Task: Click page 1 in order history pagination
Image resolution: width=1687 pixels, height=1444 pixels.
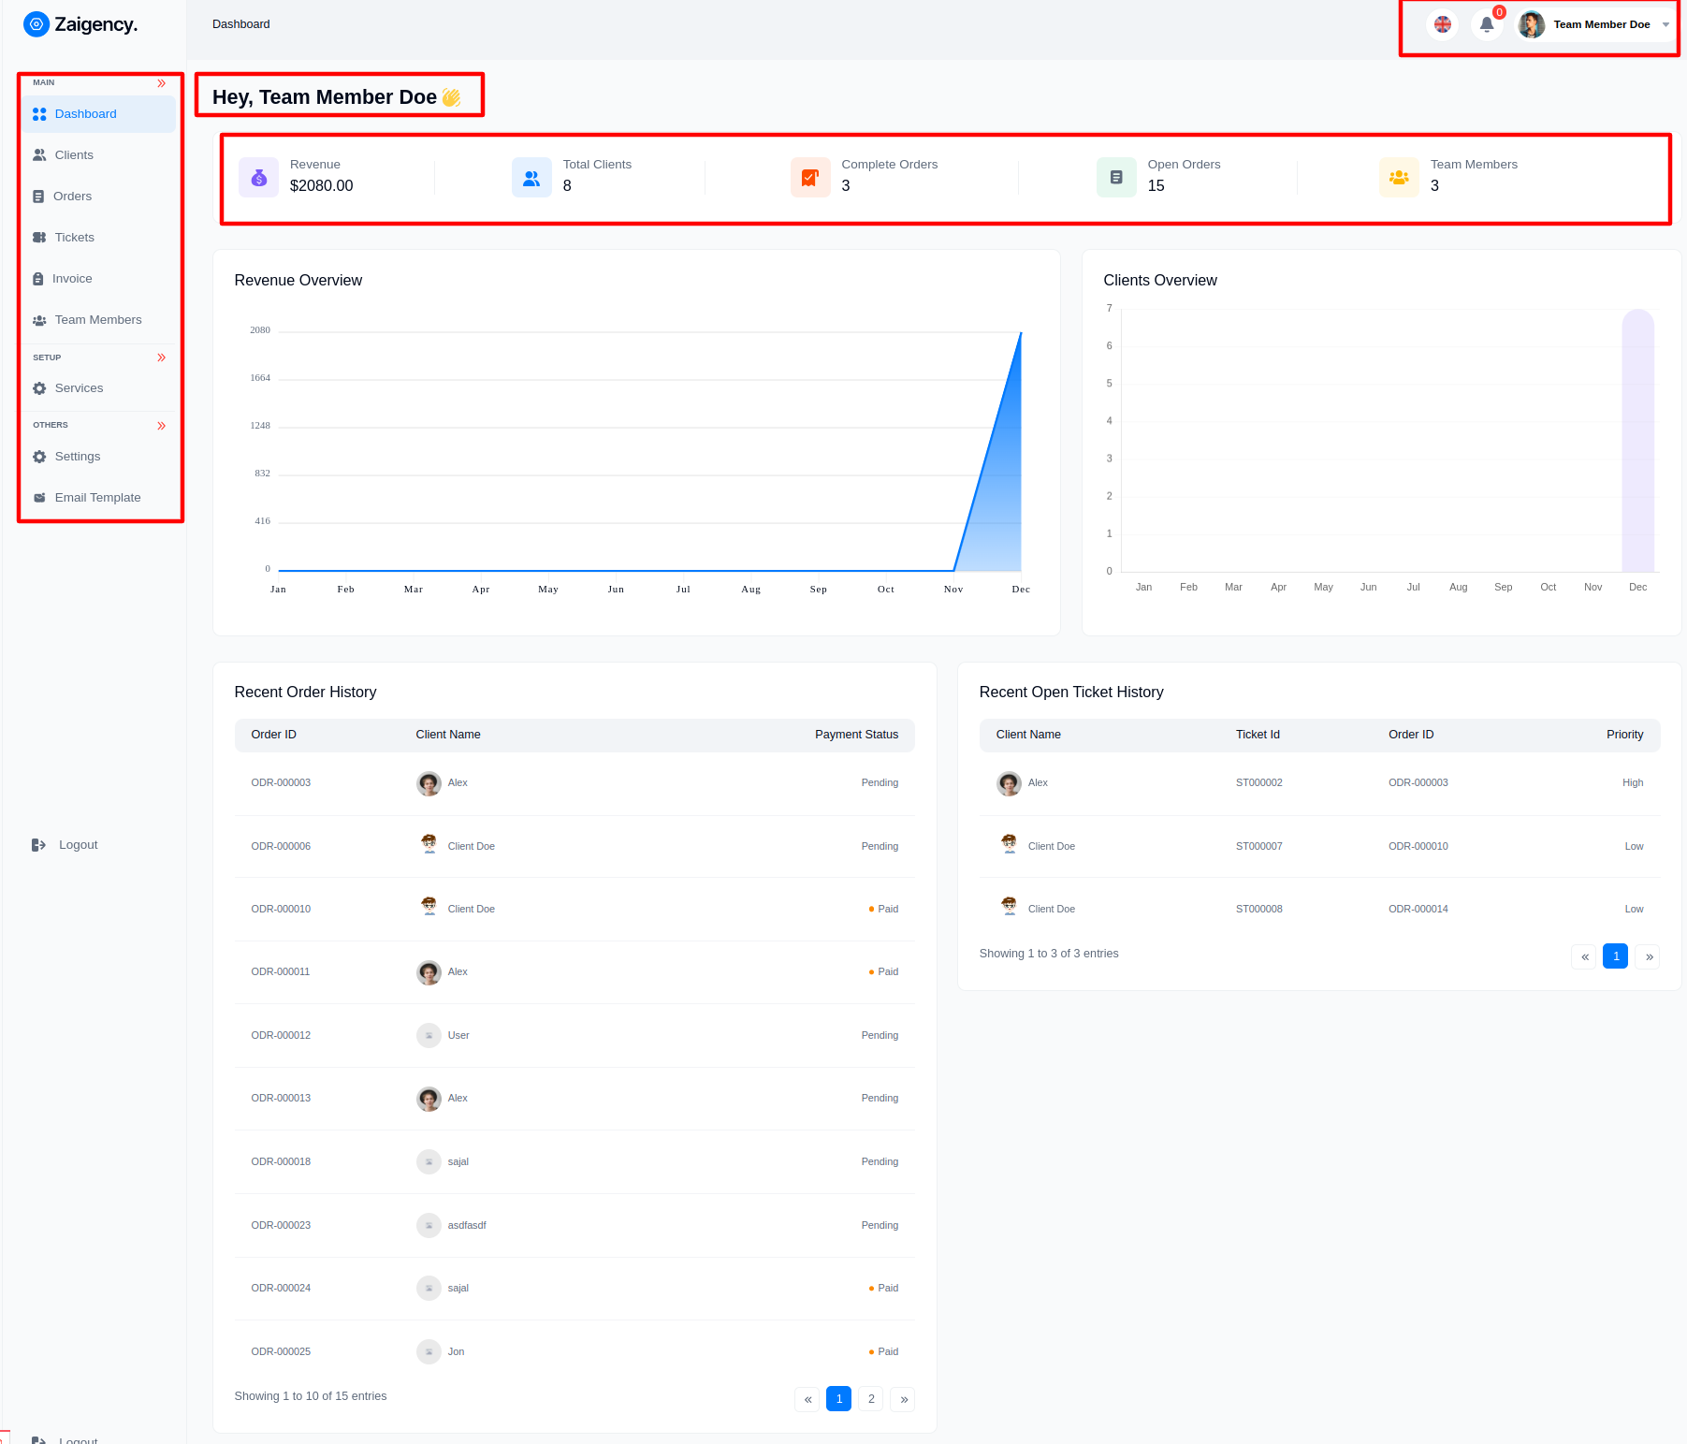Action: (x=839, y=1399)
